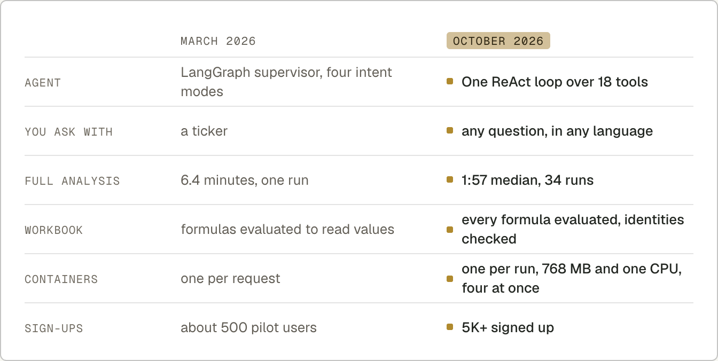
Task: Click the '6.4 minutes, one run' cell
Action: tap(245, 180)
